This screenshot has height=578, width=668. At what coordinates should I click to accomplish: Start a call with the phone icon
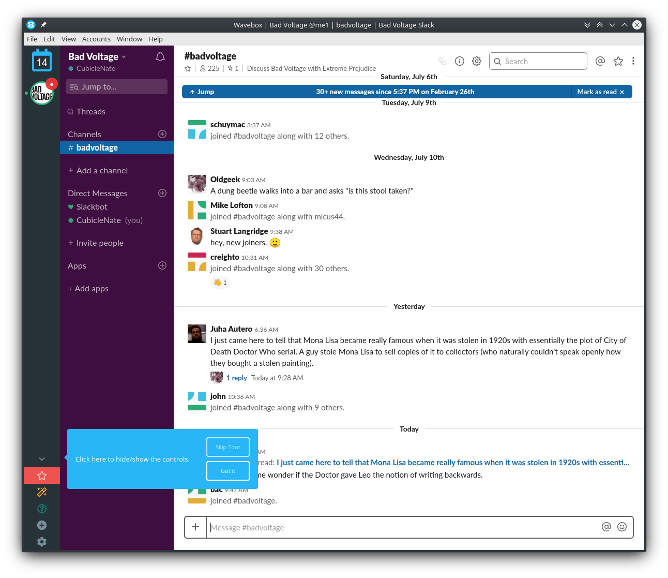pyautogui.click(x=443, y=61)
